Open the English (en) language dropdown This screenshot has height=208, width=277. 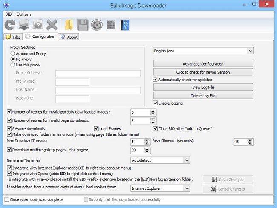click(x=203, y=51)
